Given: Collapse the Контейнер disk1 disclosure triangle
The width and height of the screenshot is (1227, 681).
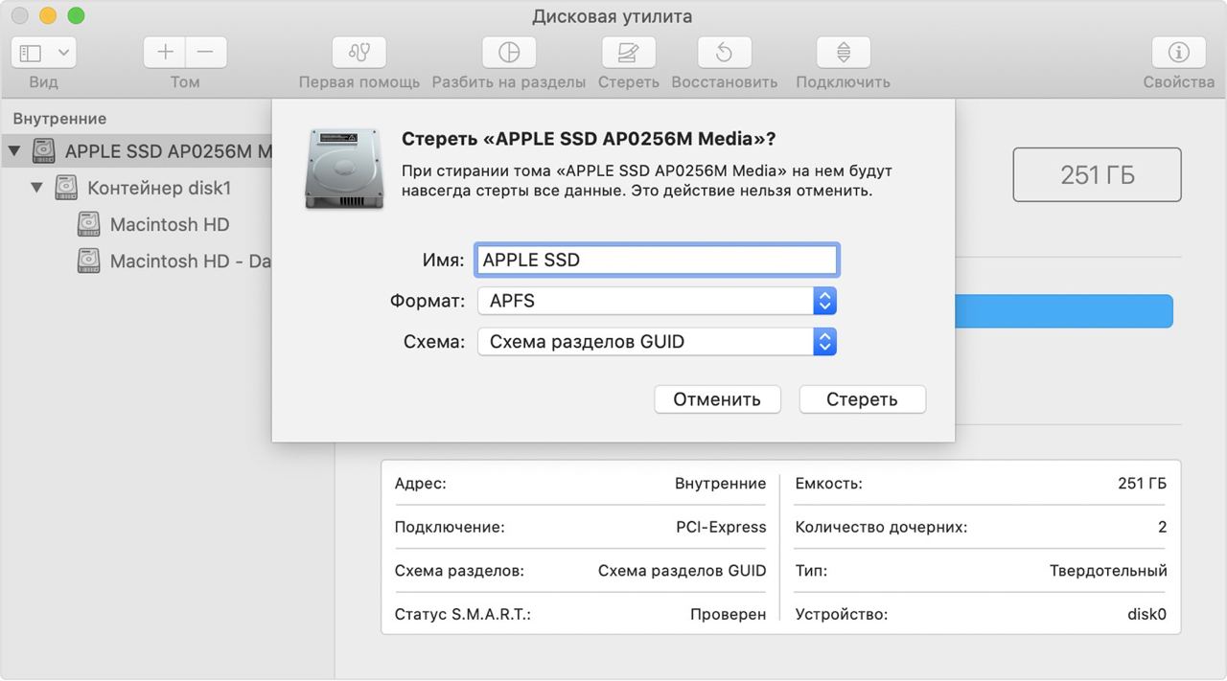Looking at the screenshot, I should pyautogui.click(x=36, y=188).
